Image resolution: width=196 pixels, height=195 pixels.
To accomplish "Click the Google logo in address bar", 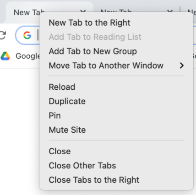I will pos(27,35).
